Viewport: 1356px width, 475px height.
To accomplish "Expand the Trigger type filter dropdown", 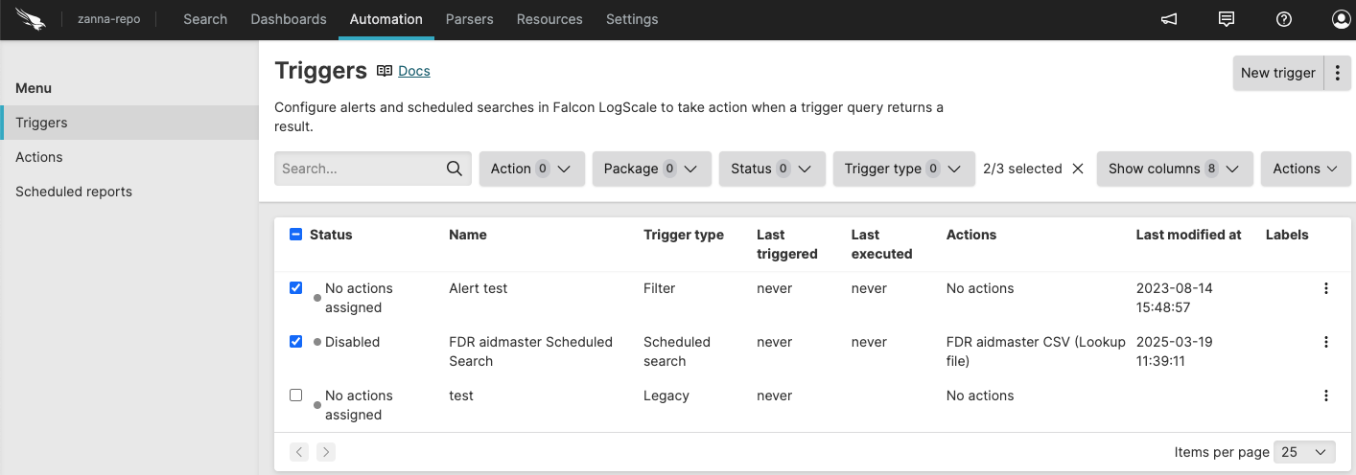I will [x=902, y=169].
